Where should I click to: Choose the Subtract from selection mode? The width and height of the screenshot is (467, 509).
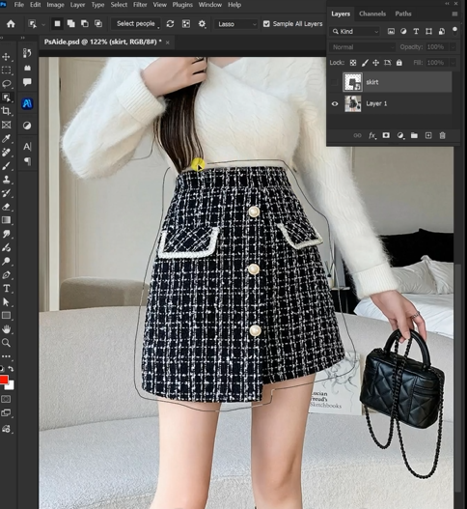point(85,24)
